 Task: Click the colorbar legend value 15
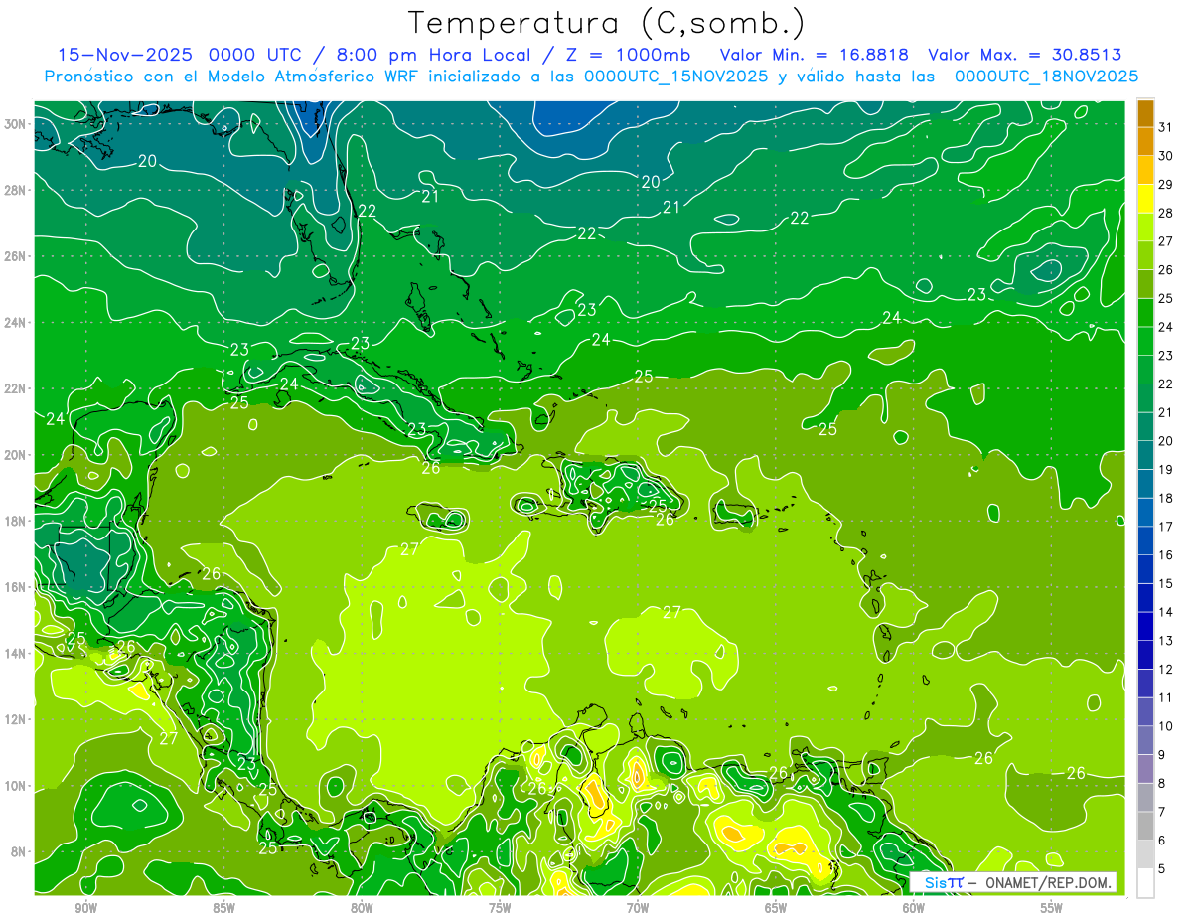click(1166, 583)
